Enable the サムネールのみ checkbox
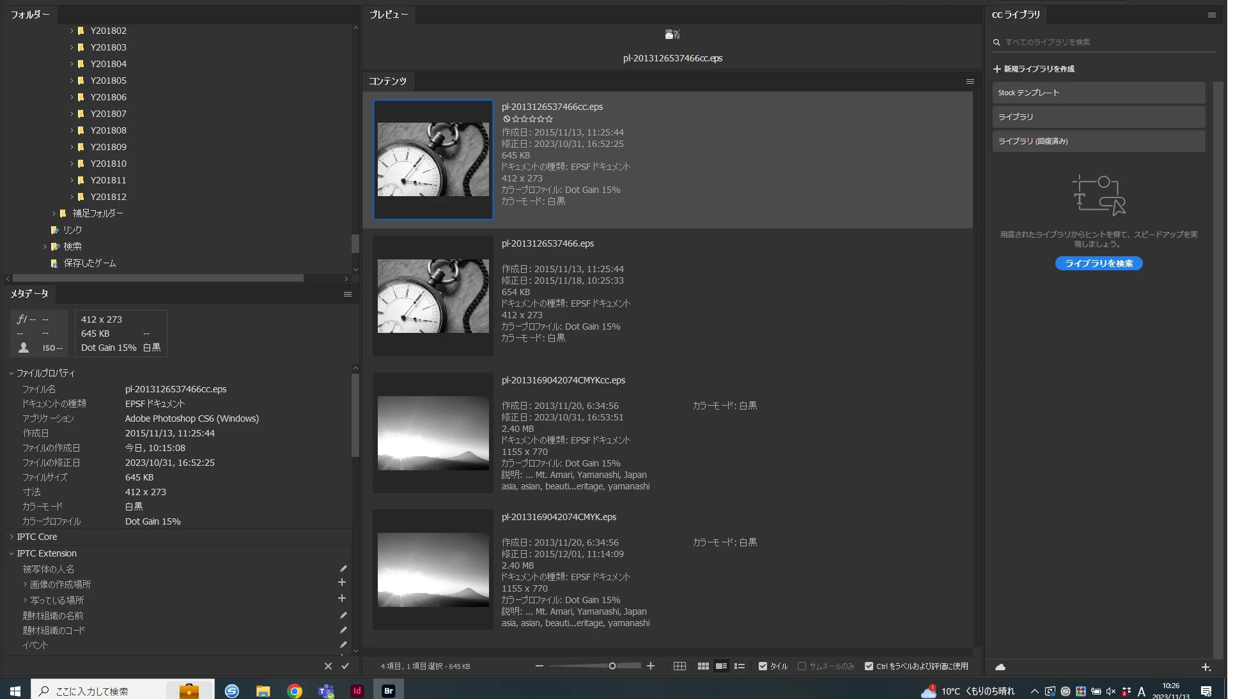The height and width of the screenshot is (699, 1249). click(802, 666)
